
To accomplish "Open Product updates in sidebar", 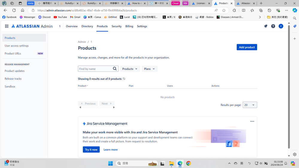I will 24,71.
